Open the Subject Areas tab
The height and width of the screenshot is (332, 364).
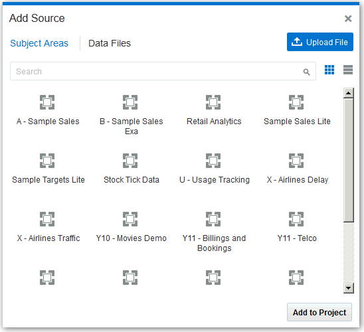click(39, 43)
